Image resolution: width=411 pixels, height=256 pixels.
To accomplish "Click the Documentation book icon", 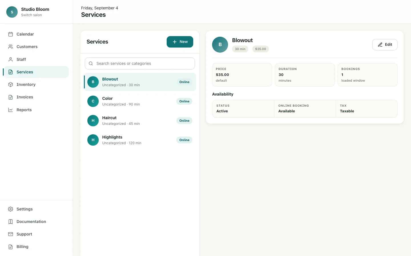I will click(x=11, y=222).
